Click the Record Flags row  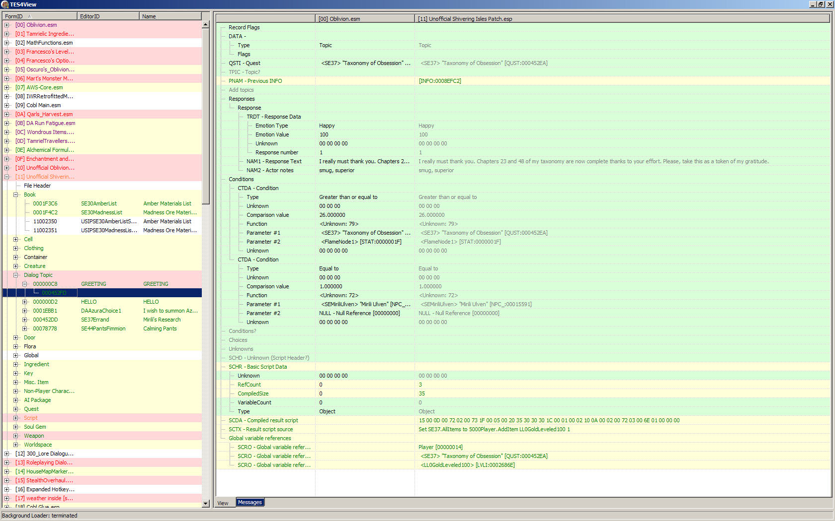click(523, 27)
